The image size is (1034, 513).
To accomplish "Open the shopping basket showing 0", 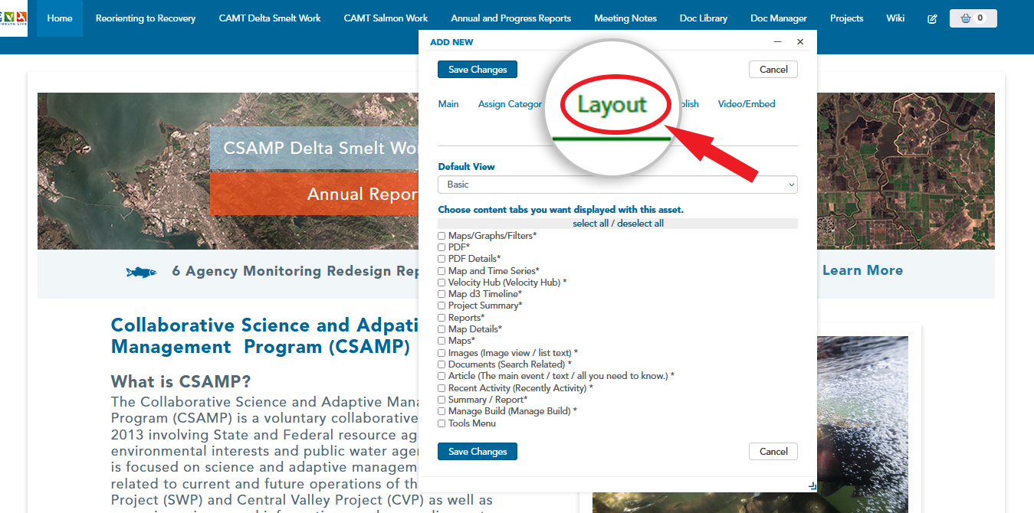I will tap(973, 18).
